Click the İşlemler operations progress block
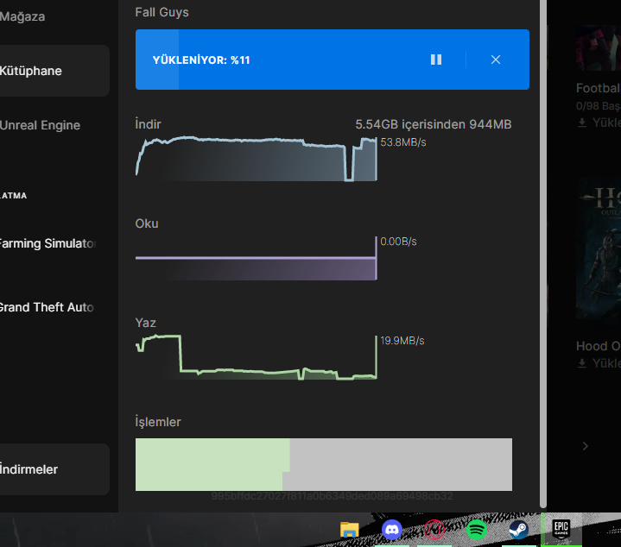The width and height of the screenshot is (621, 547). [x=324, y=464]
